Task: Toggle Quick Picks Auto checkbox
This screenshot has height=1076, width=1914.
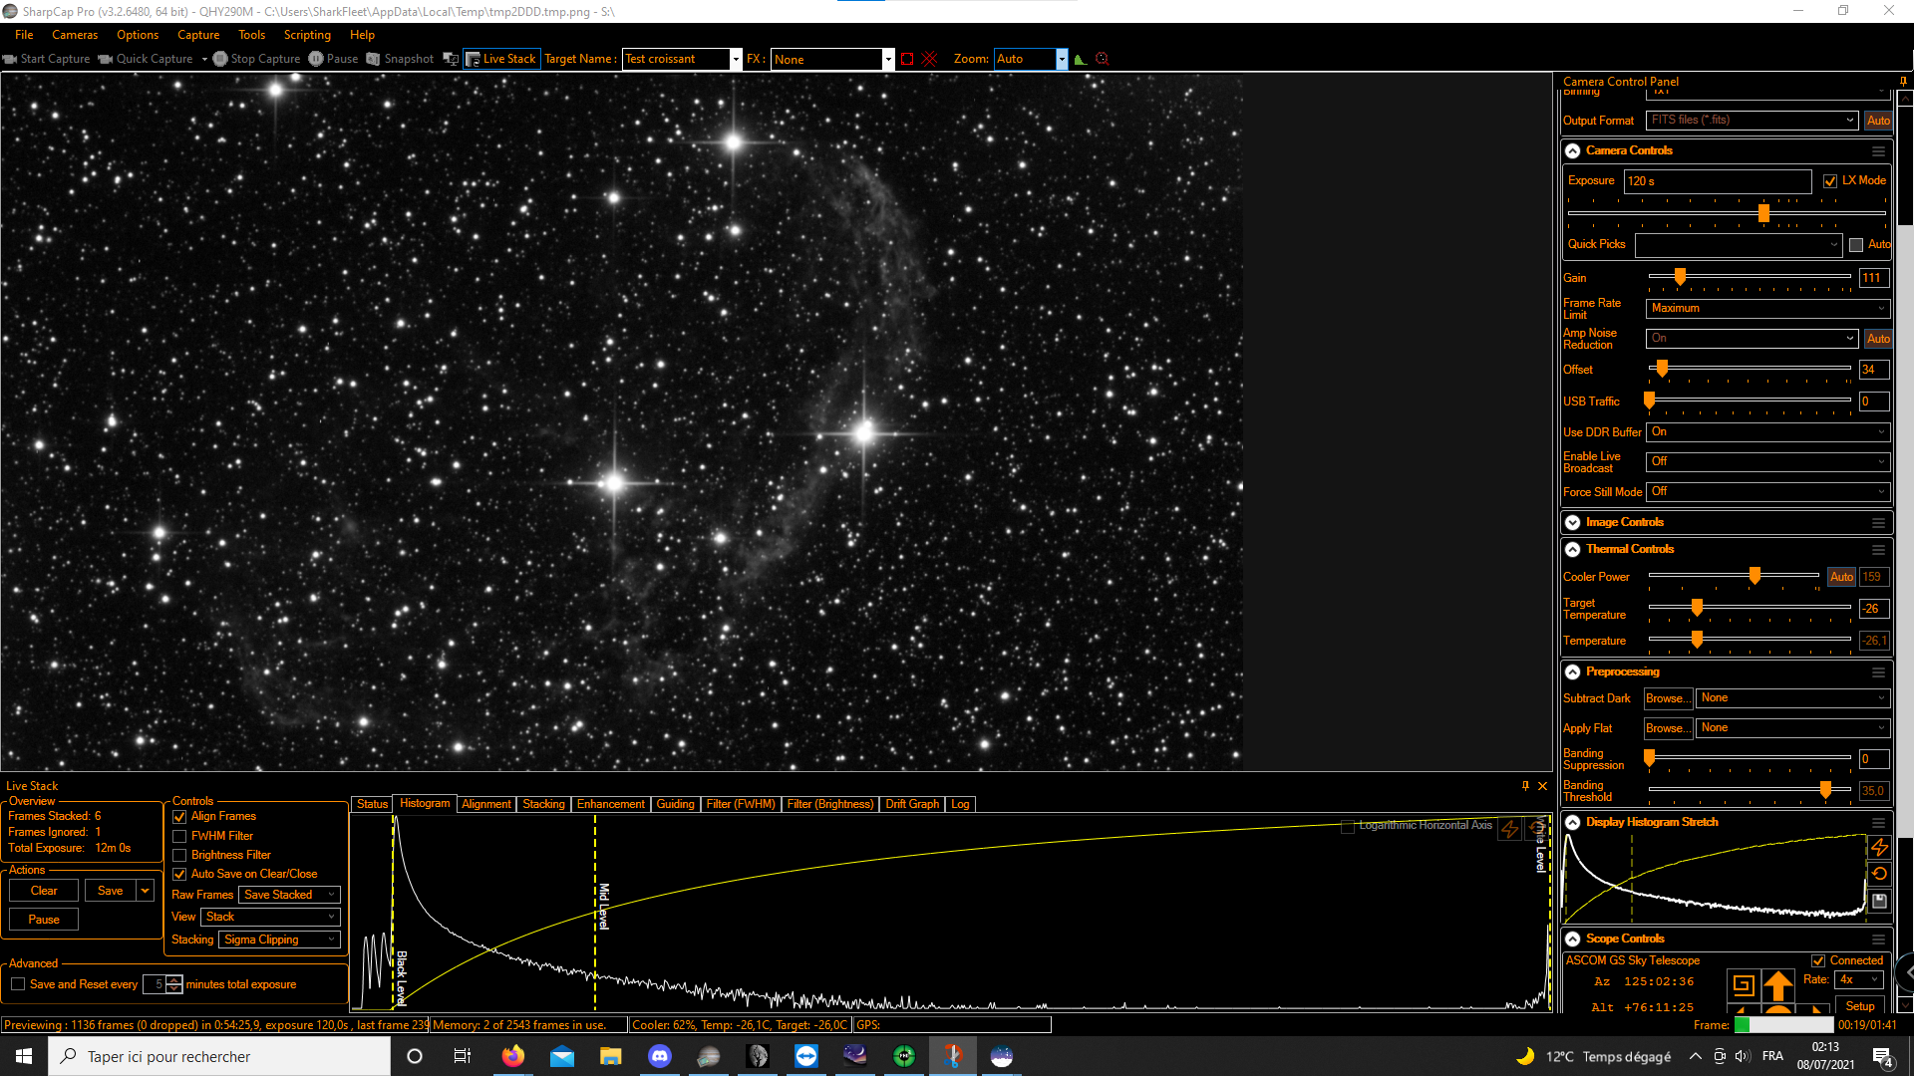Action: 1856,245
